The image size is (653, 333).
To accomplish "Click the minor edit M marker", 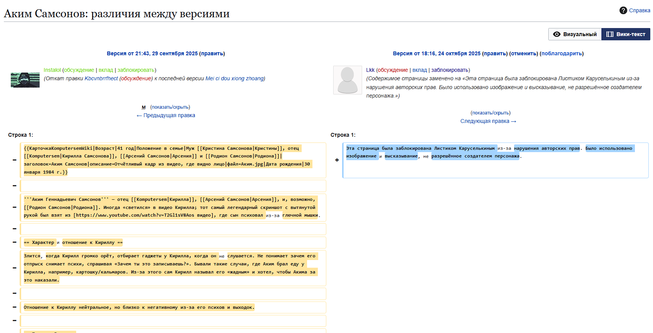I will point(144,108).
